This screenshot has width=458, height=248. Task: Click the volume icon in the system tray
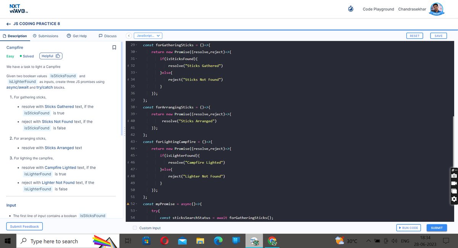point(394,241)
